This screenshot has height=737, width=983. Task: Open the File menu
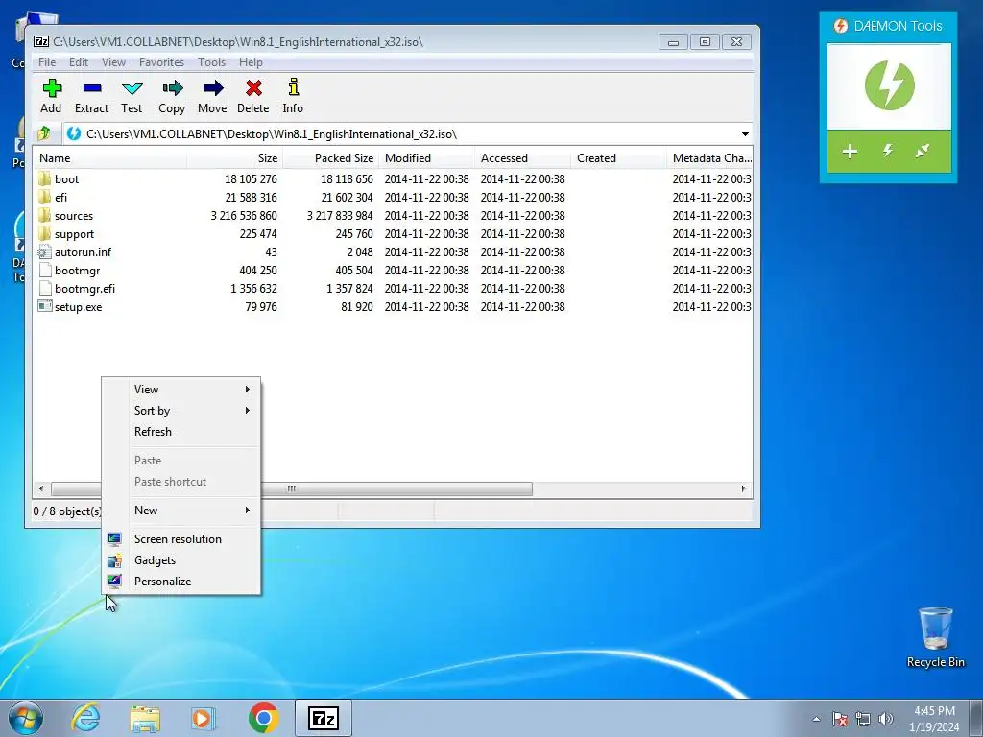click(x=47, y=62)
